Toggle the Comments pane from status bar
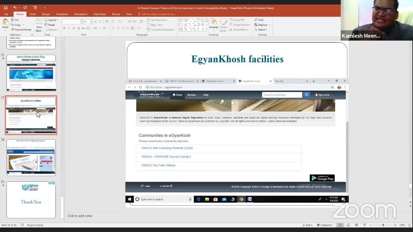Viewport: 413px width, 232px height. 324,225
